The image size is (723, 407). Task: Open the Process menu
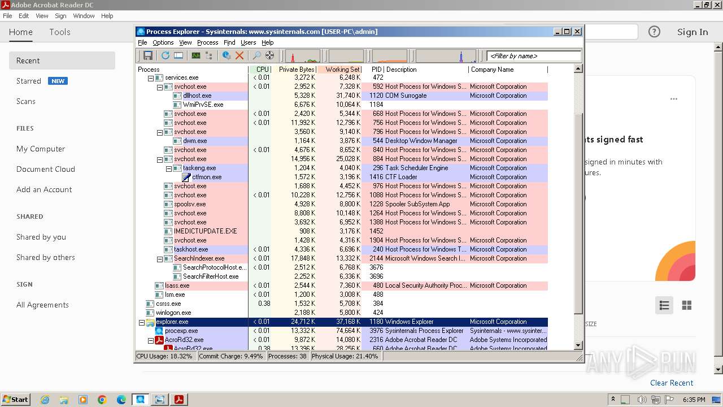pos(207,42)
